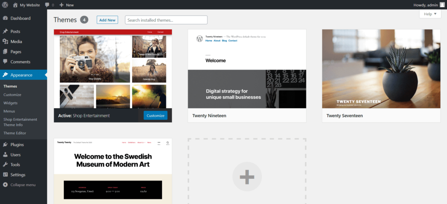Click Active: Shop Entertainment label

84,116
